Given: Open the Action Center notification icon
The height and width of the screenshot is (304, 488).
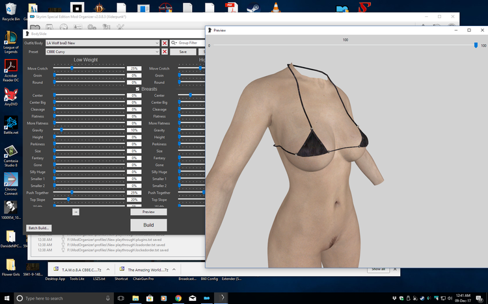Looking at the screenshot, I should tap(480, 298).
